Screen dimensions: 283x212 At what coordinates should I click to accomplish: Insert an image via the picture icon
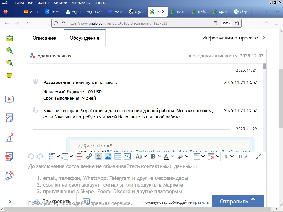point(108,157)
